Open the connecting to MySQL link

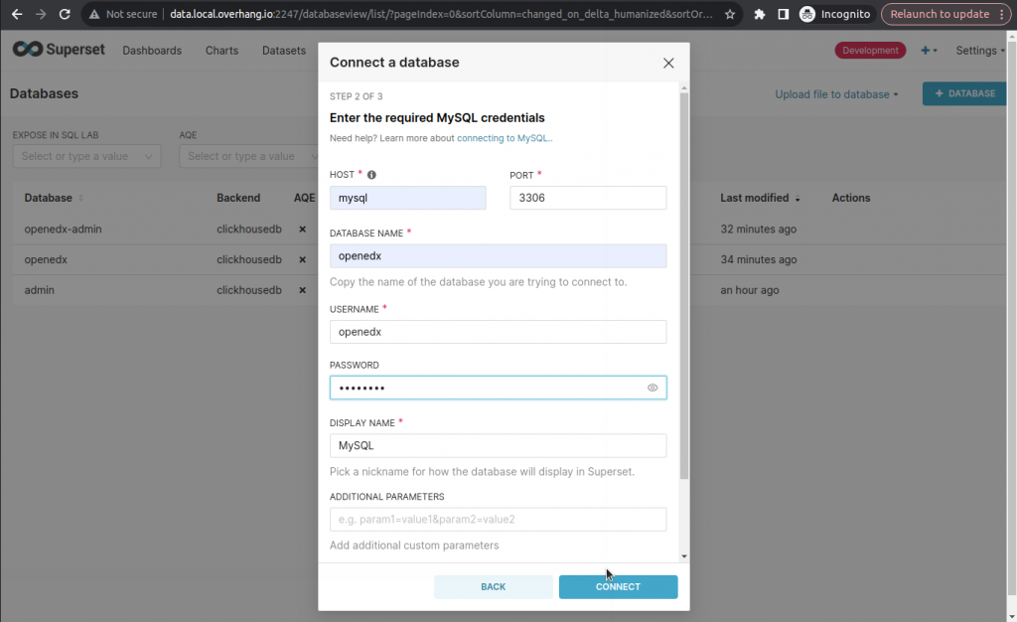pos(504,138)
